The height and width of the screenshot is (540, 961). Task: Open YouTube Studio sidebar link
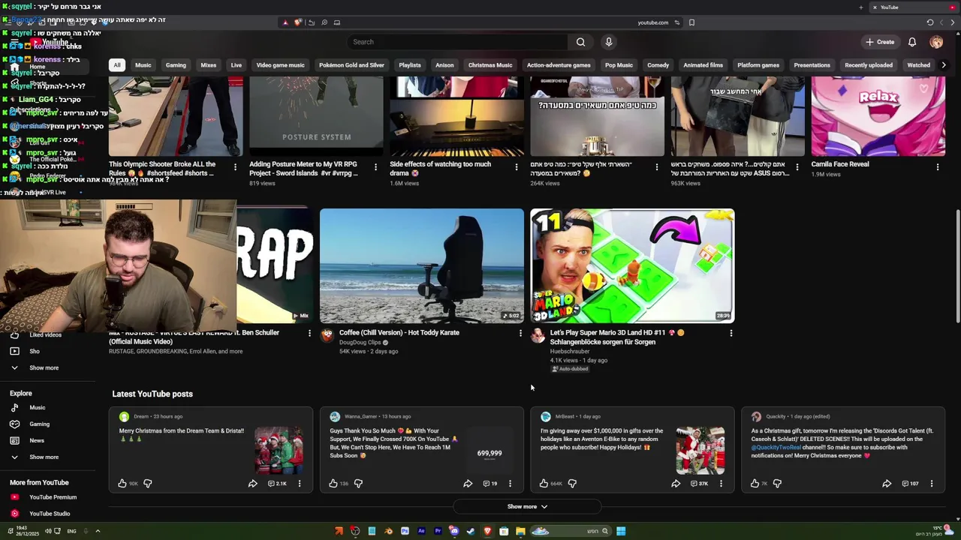point(50,514)
